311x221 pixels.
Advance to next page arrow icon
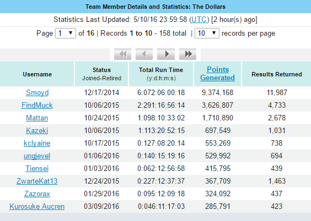point(166,54)
